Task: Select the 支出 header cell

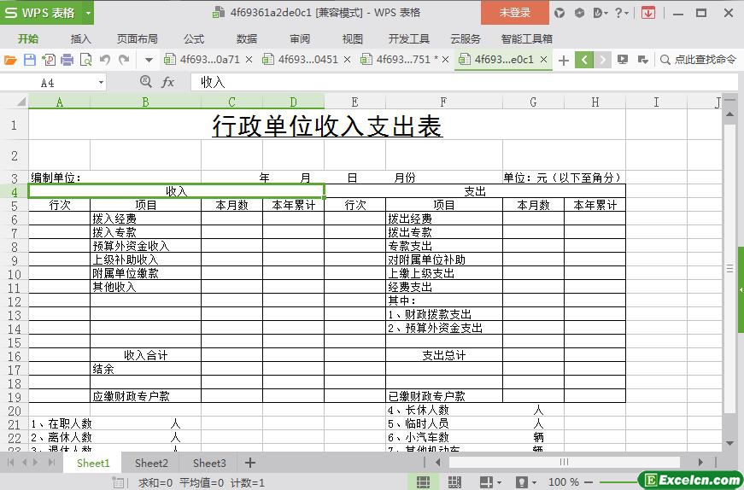Action: [475, 191]
